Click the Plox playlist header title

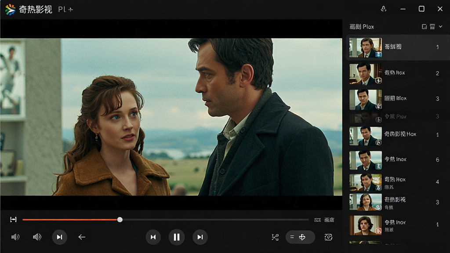tap(362, 27)
